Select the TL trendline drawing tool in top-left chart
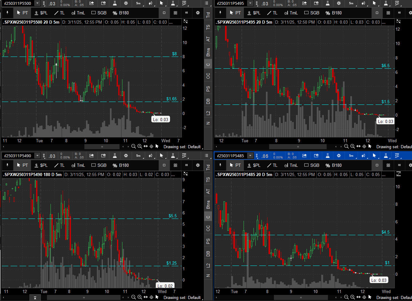 click(x=59, y=13)
